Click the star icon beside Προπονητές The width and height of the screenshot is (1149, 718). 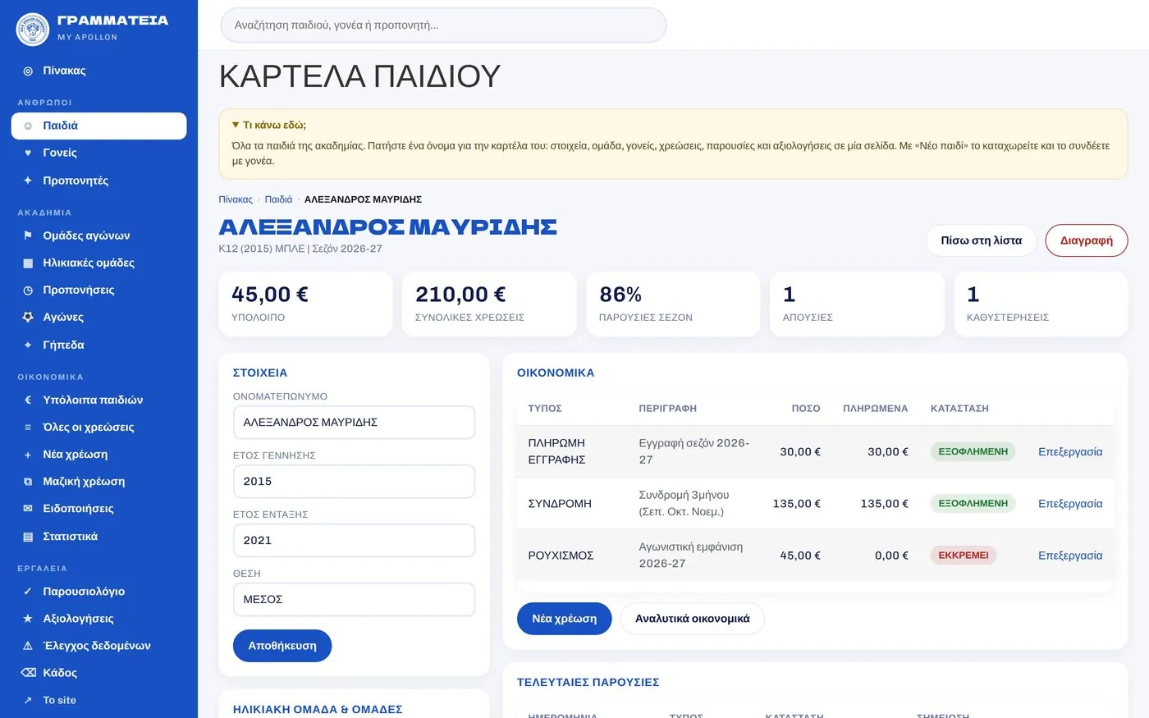pos(28,181)
